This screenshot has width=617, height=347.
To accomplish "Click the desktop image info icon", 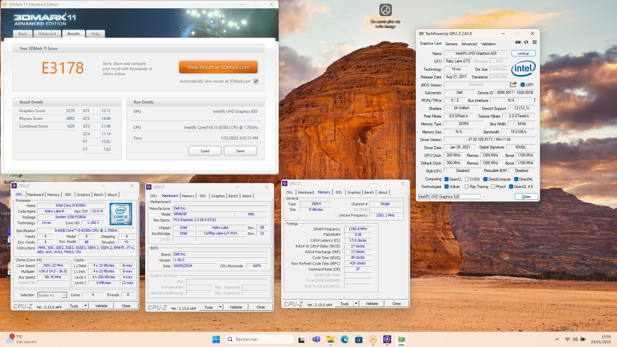I will [x=385, y=10].
